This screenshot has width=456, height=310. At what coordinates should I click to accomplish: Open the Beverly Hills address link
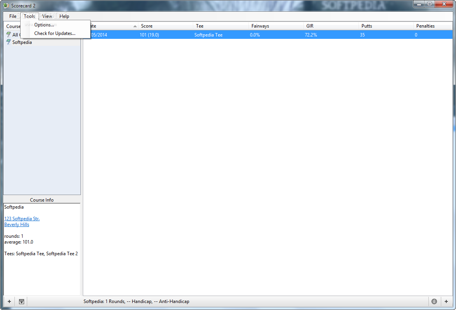tap(17, 225)
